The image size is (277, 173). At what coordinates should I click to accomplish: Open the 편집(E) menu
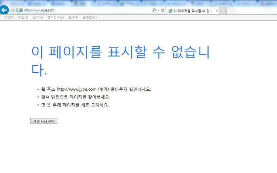click(x=23, y=17)
